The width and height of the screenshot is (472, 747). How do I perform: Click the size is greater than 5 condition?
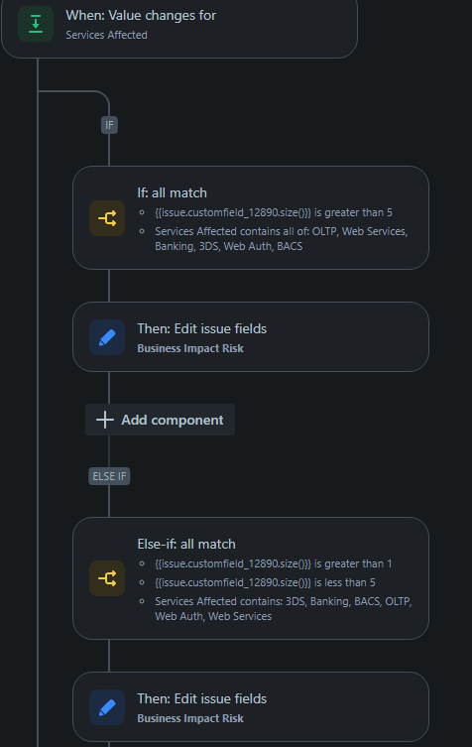coord(274,212)
